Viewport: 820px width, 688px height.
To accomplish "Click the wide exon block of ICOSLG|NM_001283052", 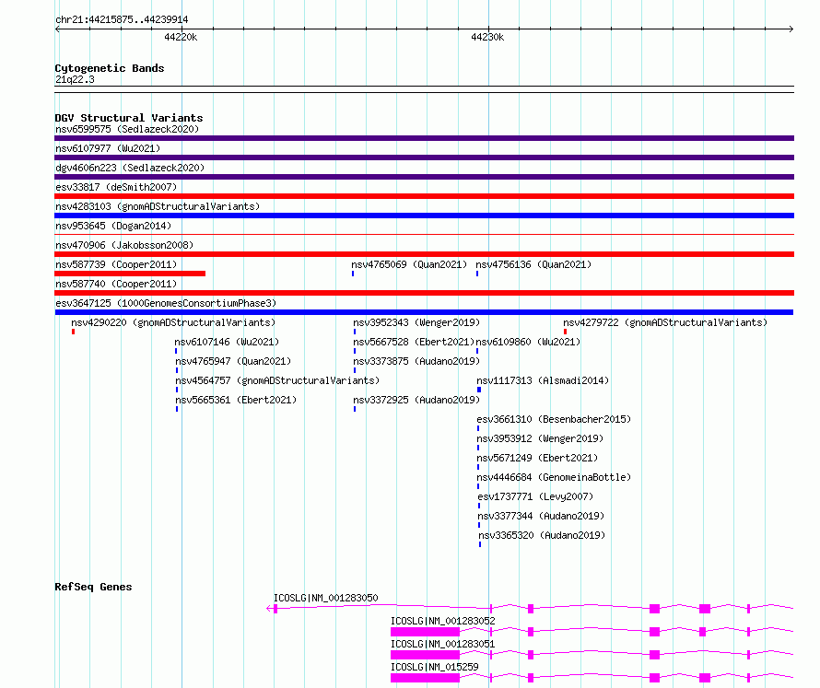I will click(x=425, y=632).
